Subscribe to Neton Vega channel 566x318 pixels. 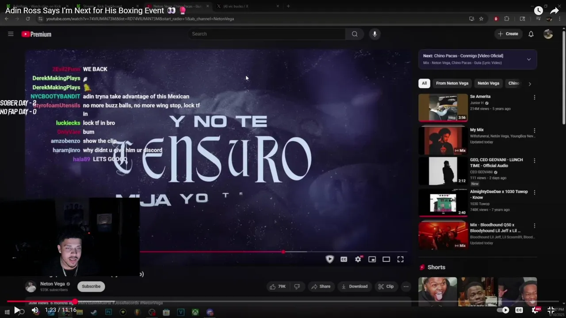(x=91, y=286)
